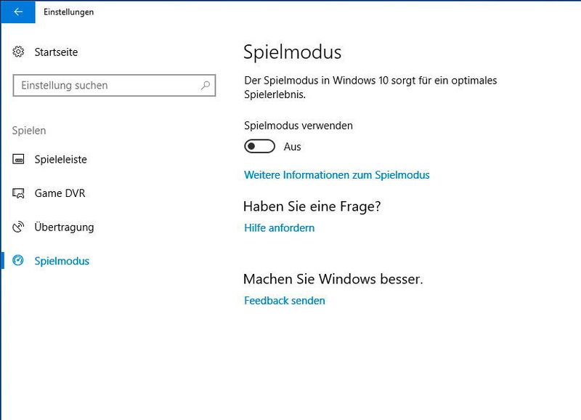This screenshot has height=420, width=581.
Task: Focus the Einstellung suchen field
Action: pyautogui.click(x=114, y=85)
